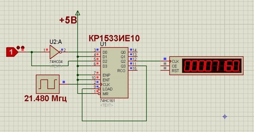Click the D0 input pin 3

click(x=97, y=52)
